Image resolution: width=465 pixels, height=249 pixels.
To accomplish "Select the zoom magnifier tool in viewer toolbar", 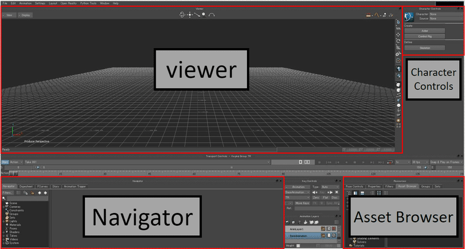I will tap(204, 15).
